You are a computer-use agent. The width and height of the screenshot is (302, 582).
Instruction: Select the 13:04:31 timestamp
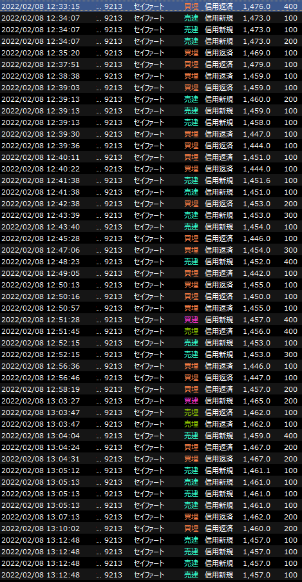41,459
